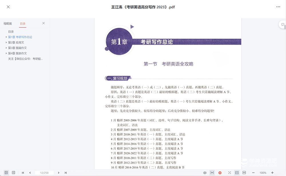Go to the next page

59,173
